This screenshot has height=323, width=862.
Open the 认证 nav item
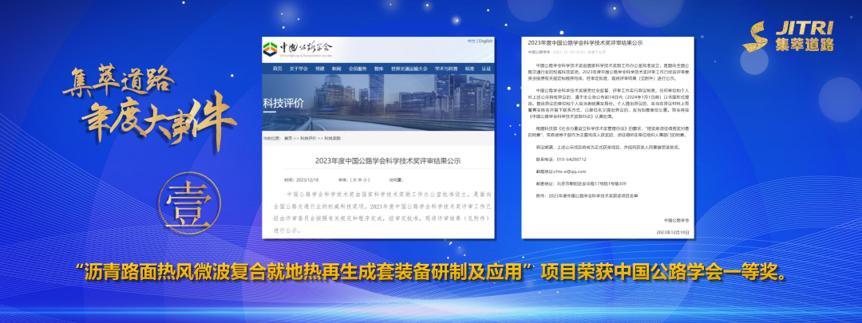(487, 69)
